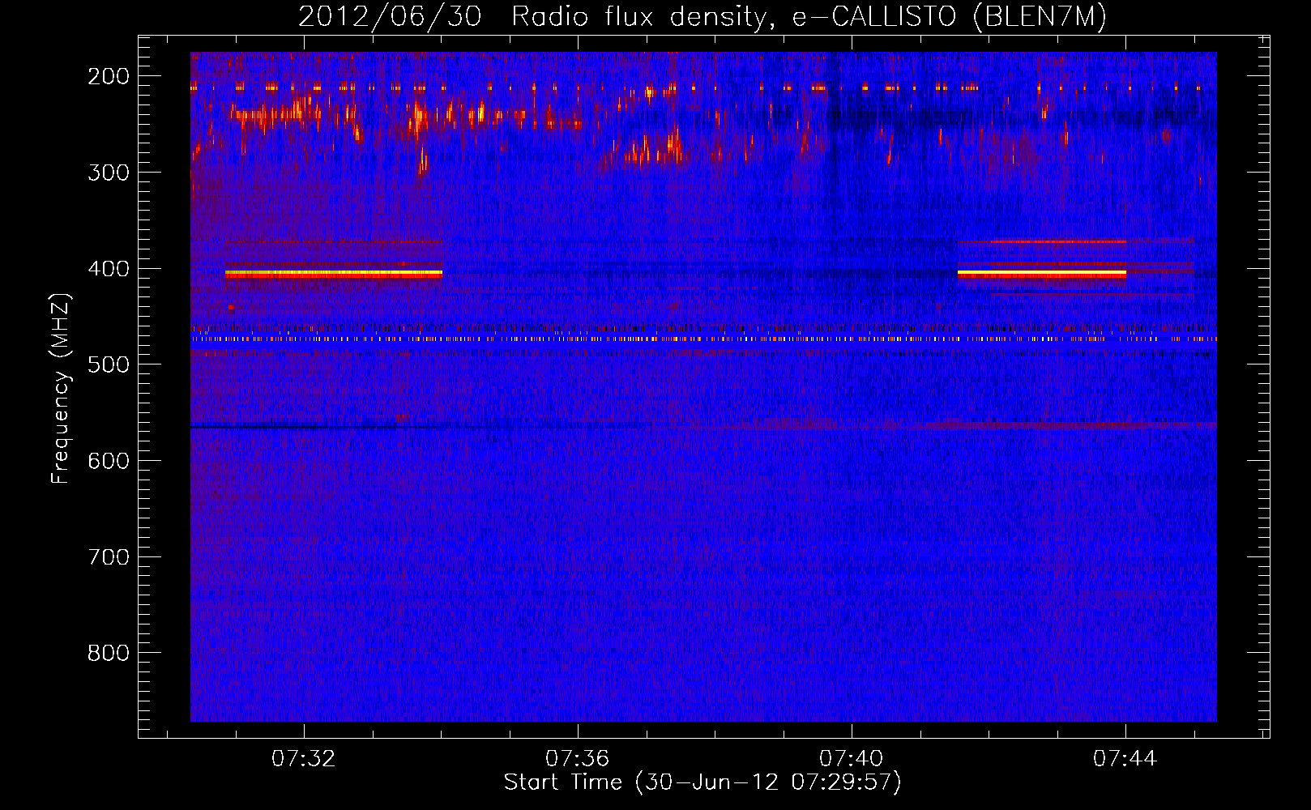Click the 200 frequency tick label
The image size is (1311, 810).
pyautogui.click(x=109, y=76)
